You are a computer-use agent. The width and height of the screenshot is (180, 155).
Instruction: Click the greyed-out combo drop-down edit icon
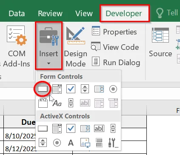tap(113, 103)
